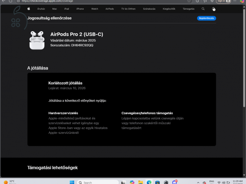This screenshot has width=246, height=184.
Task: Click the Jogosultság ellenőrzése title
Action: click(x=49, y=18)
